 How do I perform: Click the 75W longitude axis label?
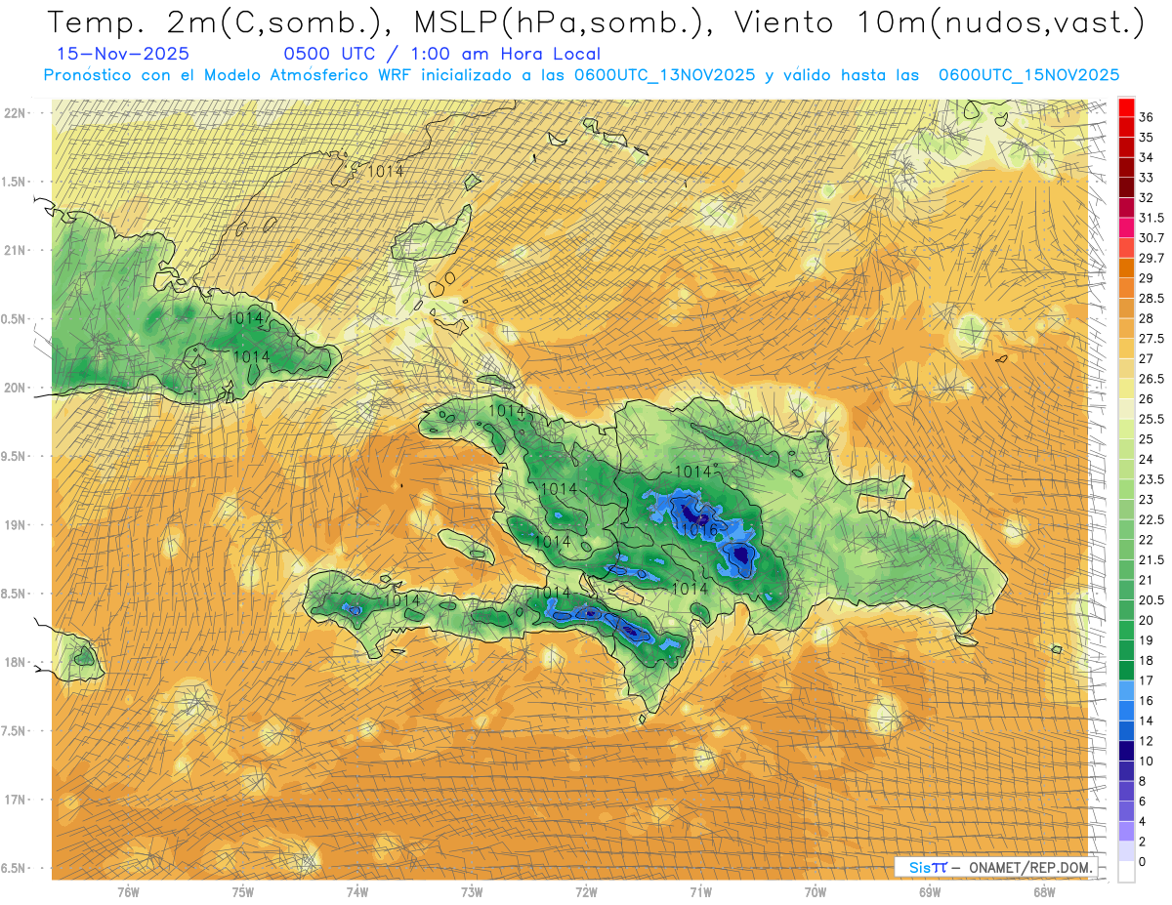click(x=243, y=892)
